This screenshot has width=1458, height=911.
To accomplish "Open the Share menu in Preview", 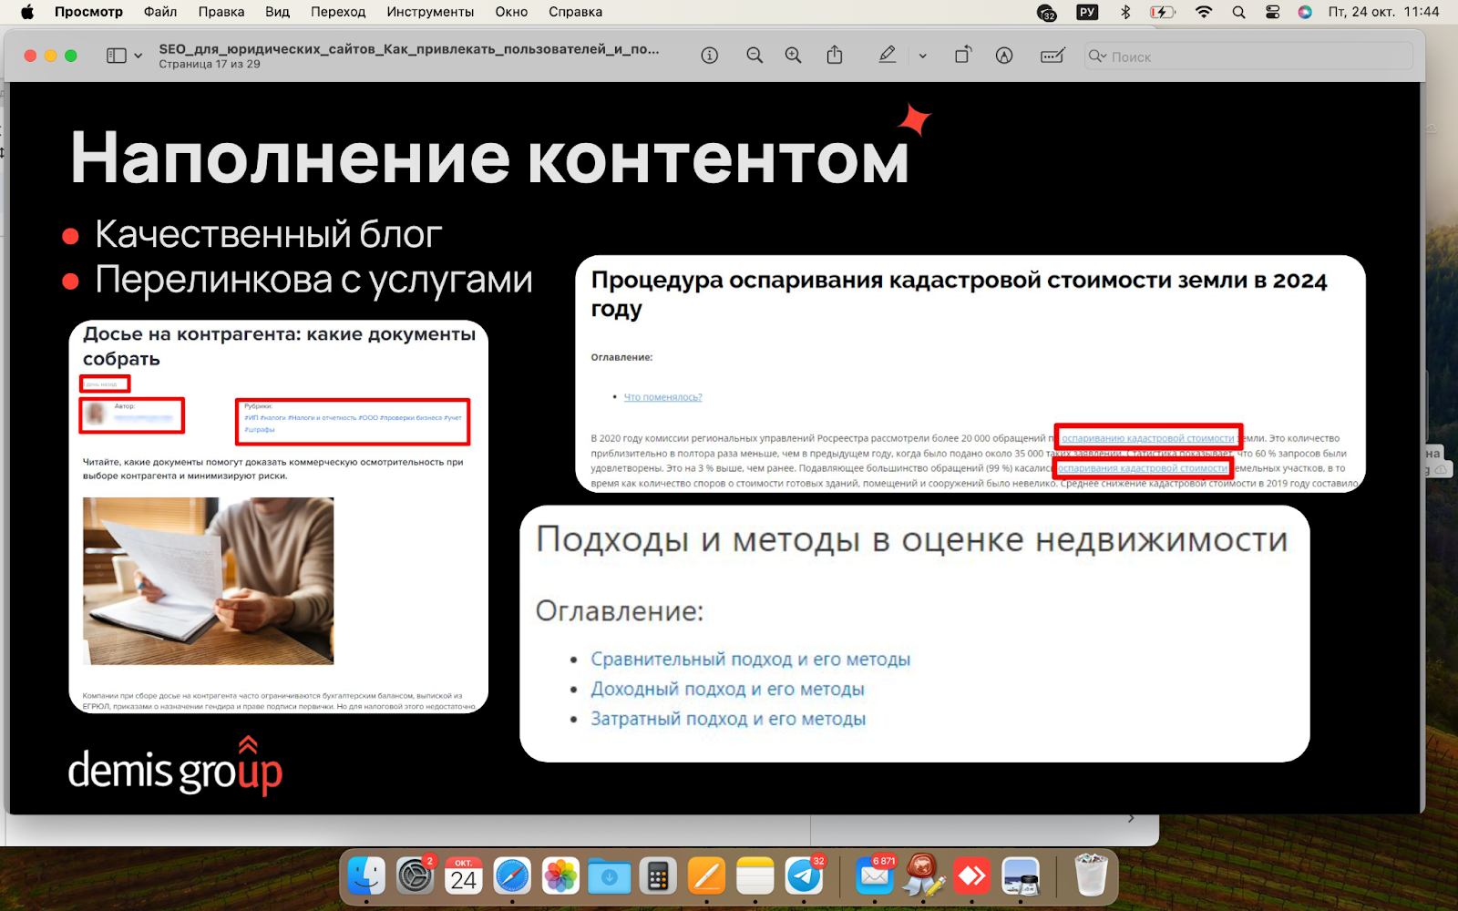I will coord(835,55).
